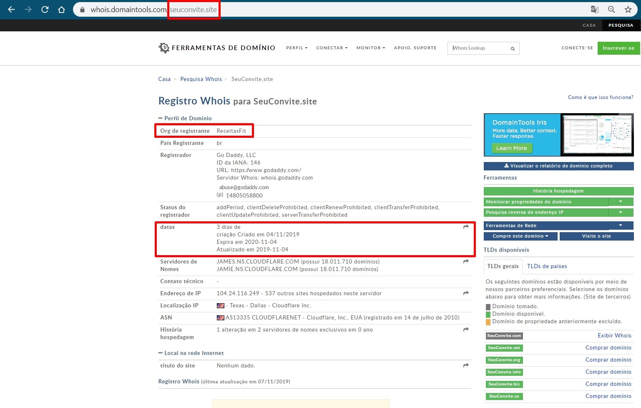Click Comprar domínio for SeuConvite.biz

[x=608, y=384]
